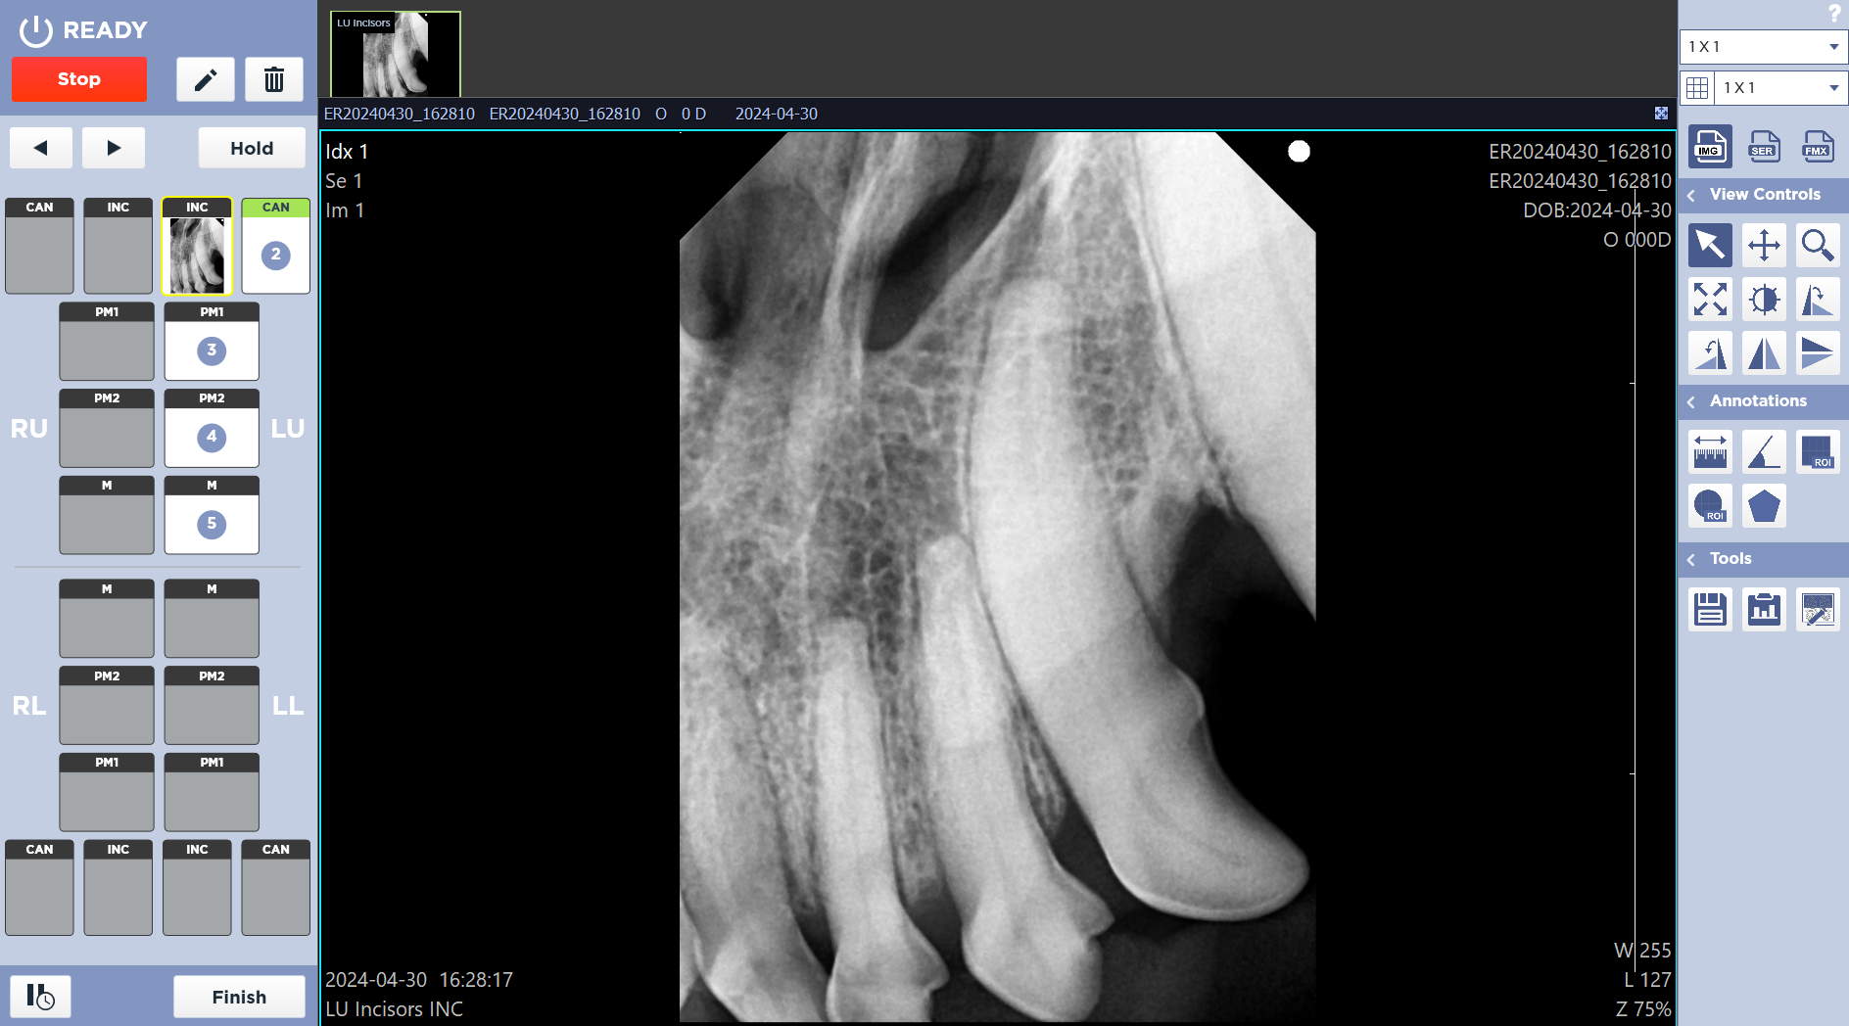Switch to FMX view mode
Viewport: 1849px width, 1026px height.
click(1818, 147)
